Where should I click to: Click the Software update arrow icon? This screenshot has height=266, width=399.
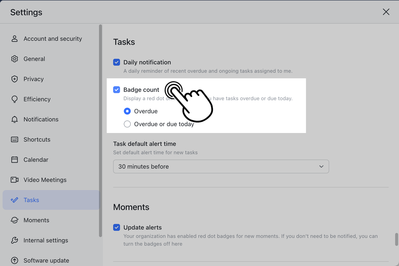pos(14,260)
